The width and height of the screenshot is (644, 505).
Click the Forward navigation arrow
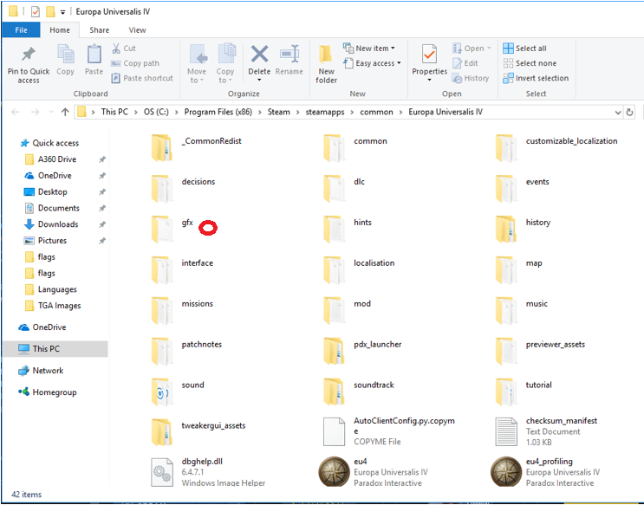(x=36, y=112)
